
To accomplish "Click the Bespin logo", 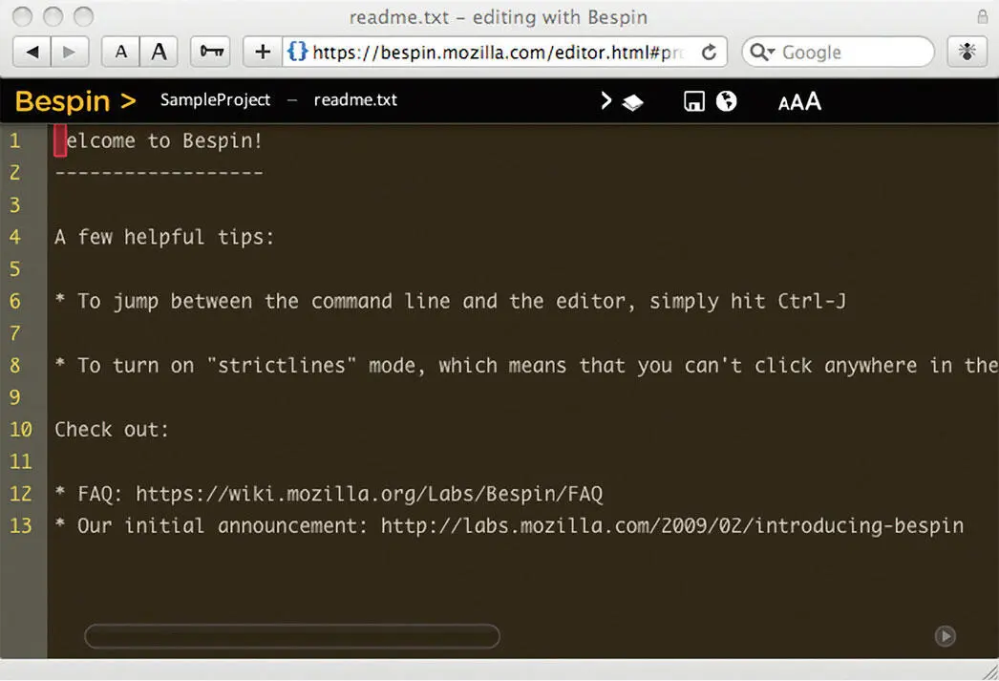I will 75,100.
